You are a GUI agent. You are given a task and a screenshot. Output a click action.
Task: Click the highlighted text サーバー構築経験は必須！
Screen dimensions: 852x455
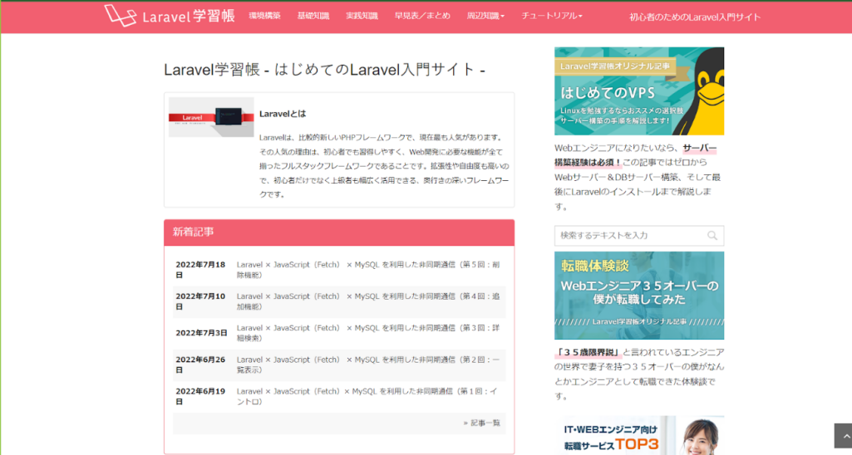pyautogui.click(x=636, y=154)
